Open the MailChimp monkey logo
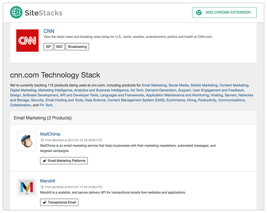This screenshot has height=213, width=267. click(x=27, y=141)
